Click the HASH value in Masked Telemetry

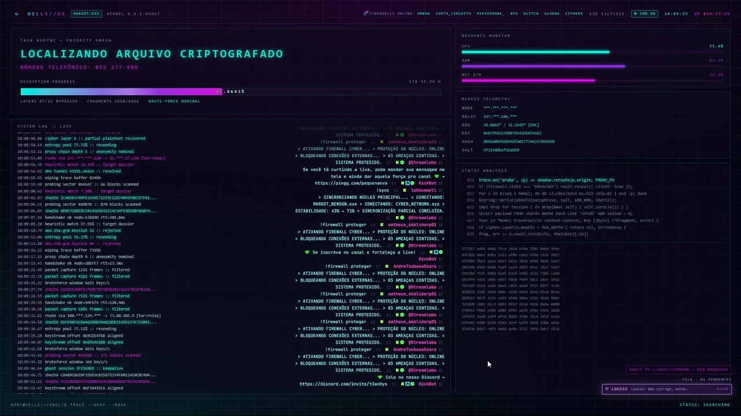pyautogui.click(x=519, y=142)
